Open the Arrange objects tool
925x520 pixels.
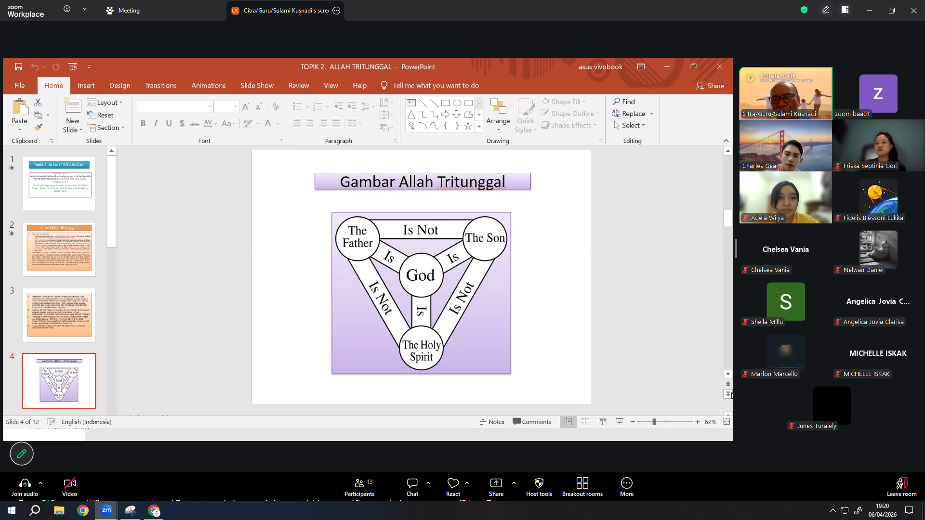coord(498,115)
